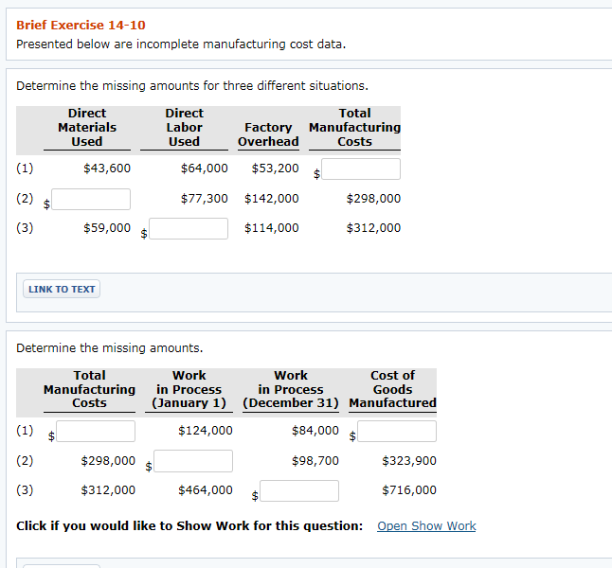Select the $98,700 December 31 value
612x568 pixels.
click(x=315, y=461)
